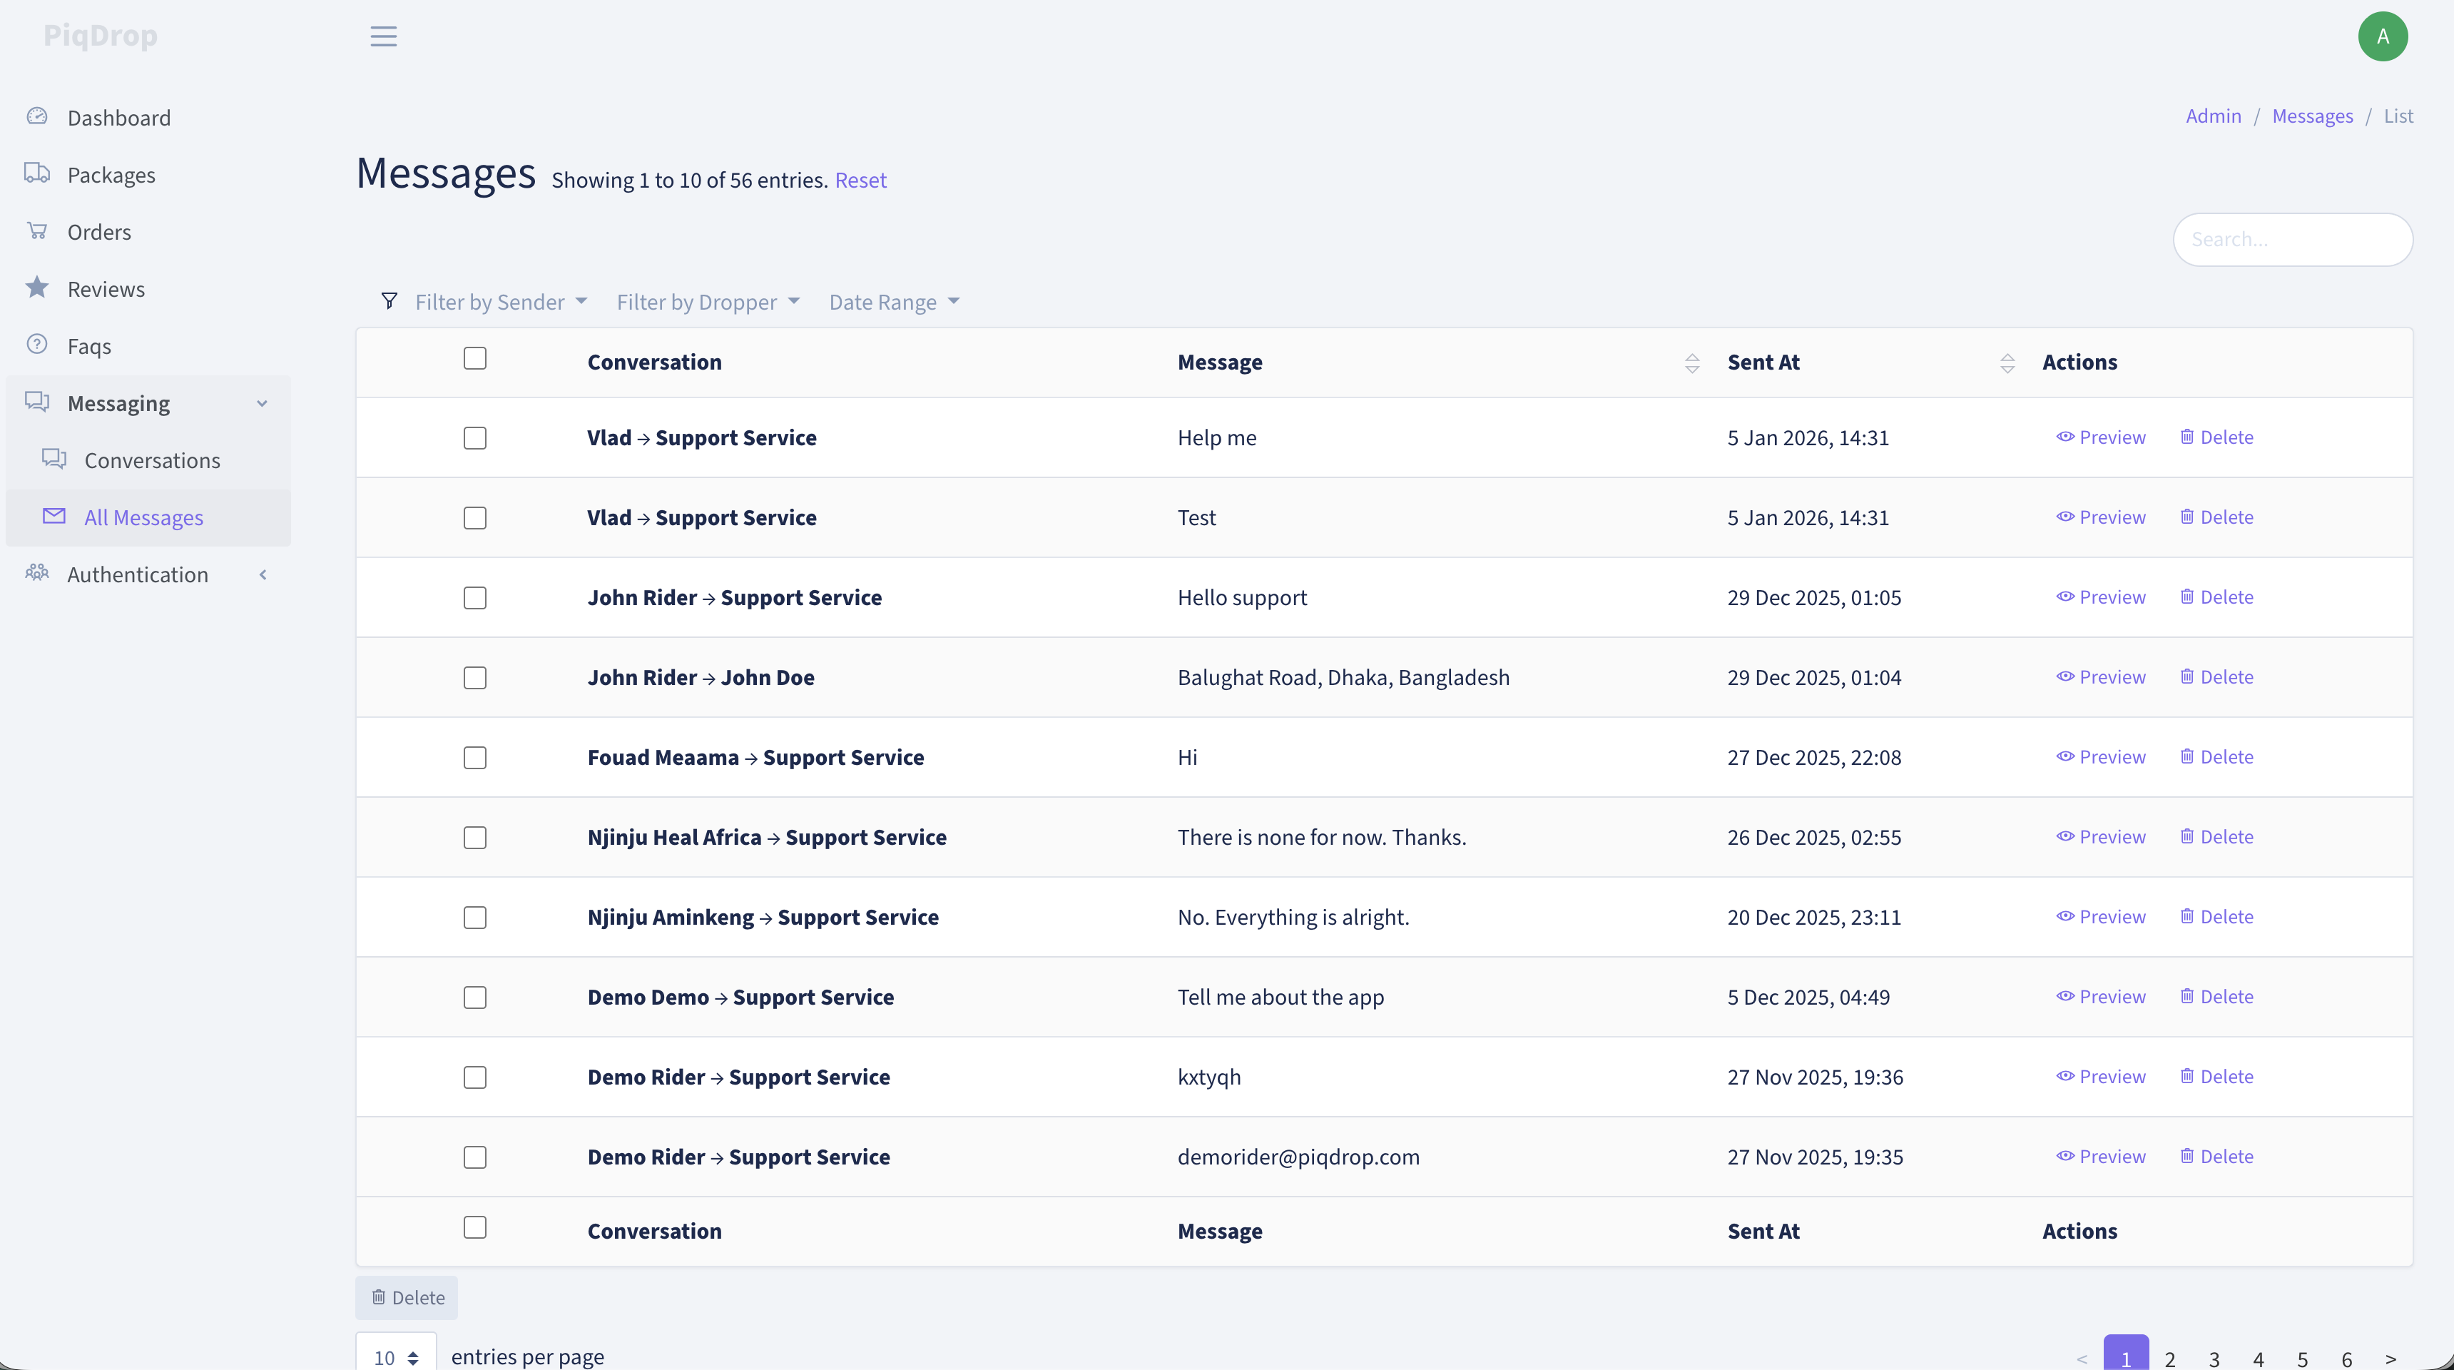Check the kxtyqh message row checkbox
This screenshot has height=1370, width=2454.
click(474, 1078)
